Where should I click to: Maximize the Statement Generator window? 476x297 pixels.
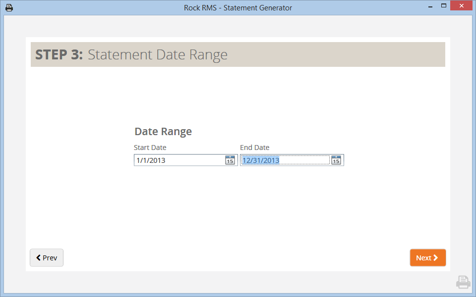444,6
